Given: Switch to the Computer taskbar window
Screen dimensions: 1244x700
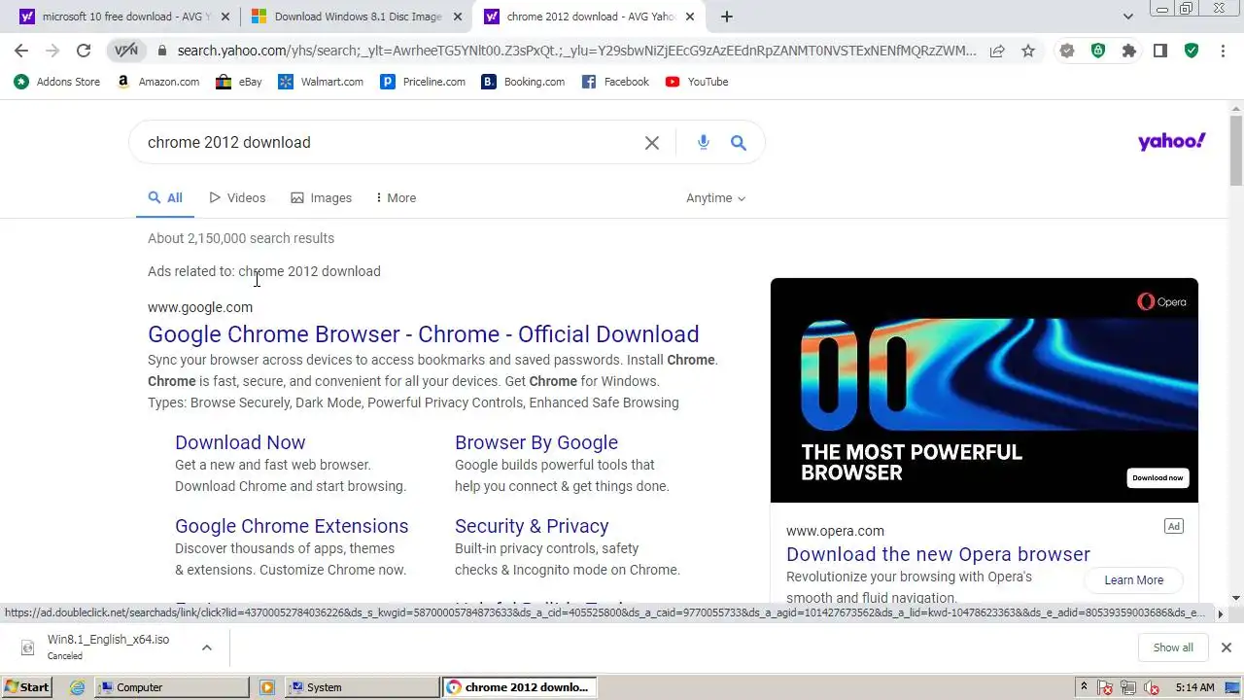Looking at the screenshot, I should pyautogui.click(x=172, y=687).
